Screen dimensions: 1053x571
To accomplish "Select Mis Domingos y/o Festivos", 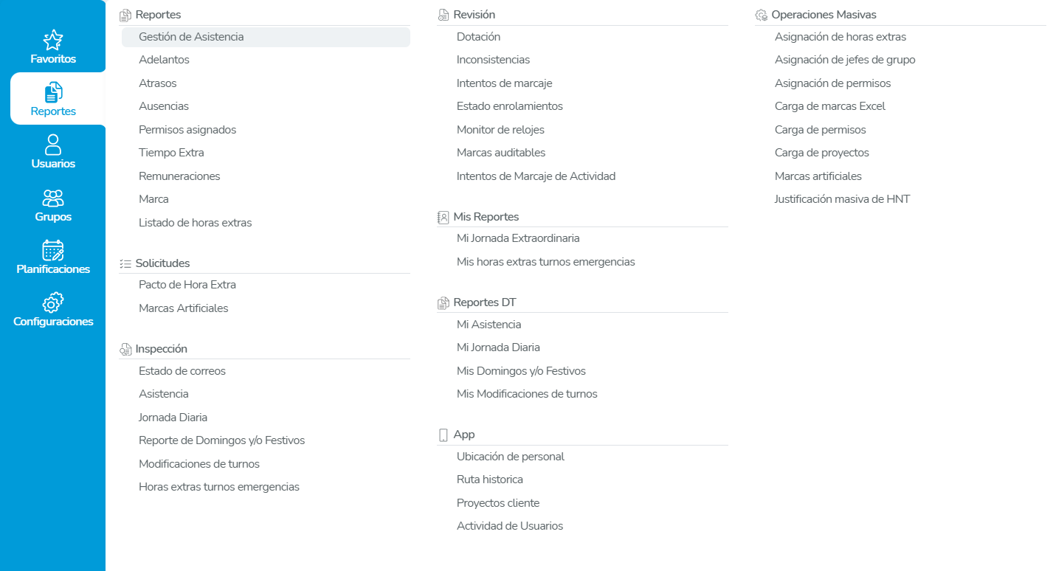I will click(x=521, y=371).
